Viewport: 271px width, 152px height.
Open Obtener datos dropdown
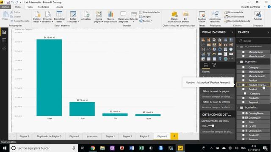(37, 17)
